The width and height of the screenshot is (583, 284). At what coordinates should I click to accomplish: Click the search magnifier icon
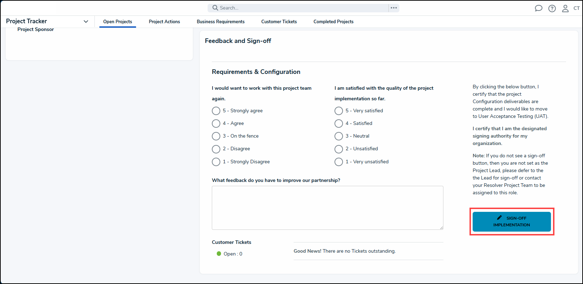pos(215,8)
